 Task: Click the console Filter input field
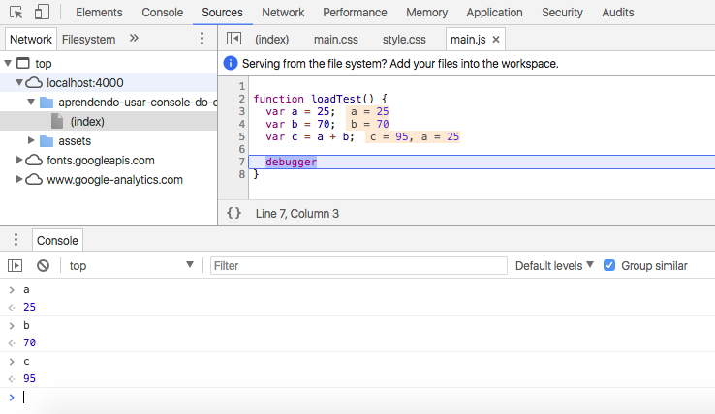click(358, 265)
